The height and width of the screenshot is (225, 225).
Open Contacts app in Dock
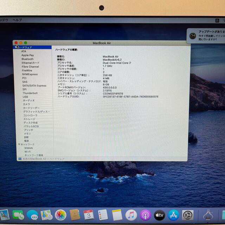click(75, 215)
